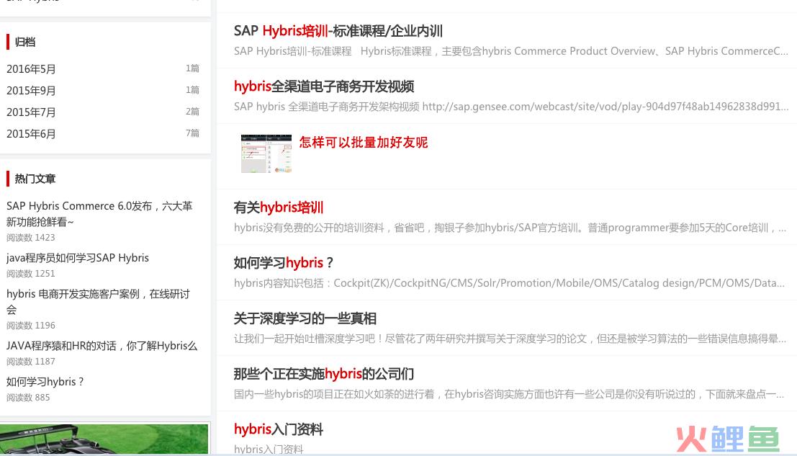Click the 阅读数 1251 read count
The width and height of the screenshot is (797, 456).
pyautogui.click(x=30, y=274)
